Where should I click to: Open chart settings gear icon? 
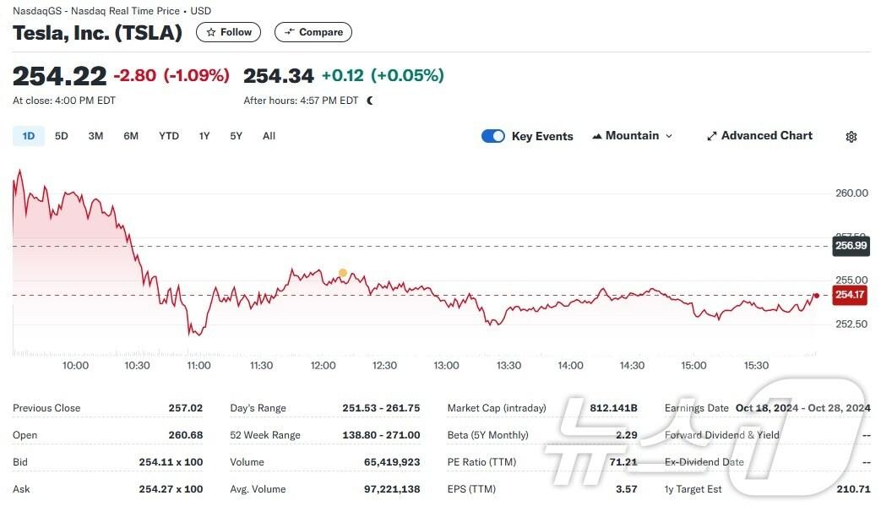point(851,137)
